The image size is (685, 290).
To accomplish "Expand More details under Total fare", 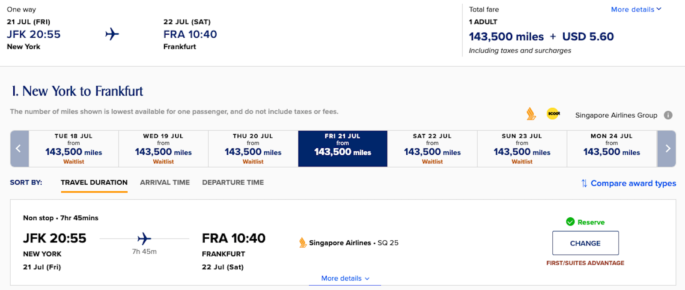I will pyautogui.click(x=636, y=9).
